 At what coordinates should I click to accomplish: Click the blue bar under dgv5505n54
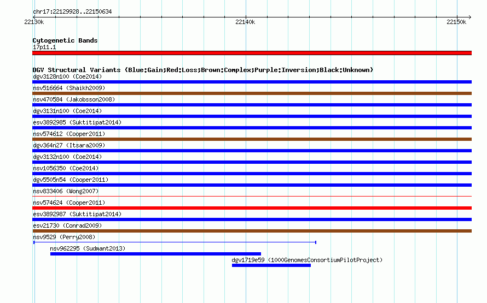(x=252, y=185)
